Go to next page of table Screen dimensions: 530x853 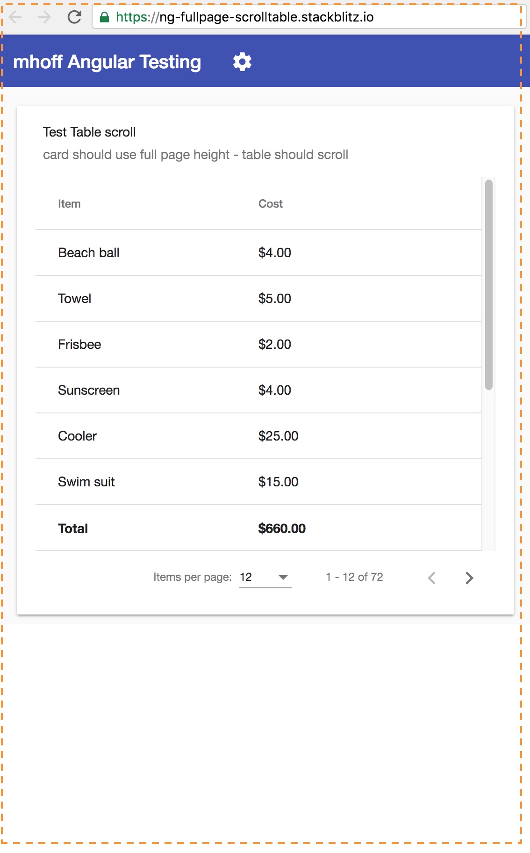[x=469, y=578]
